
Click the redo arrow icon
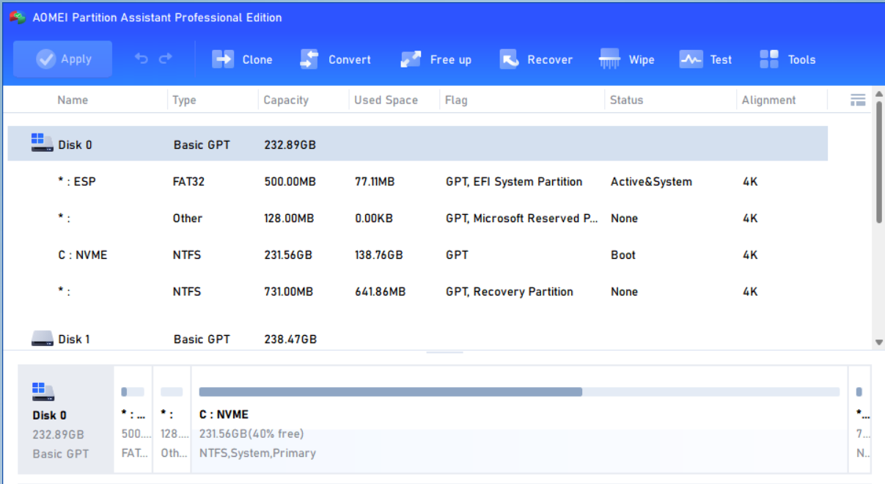(166, 59)
